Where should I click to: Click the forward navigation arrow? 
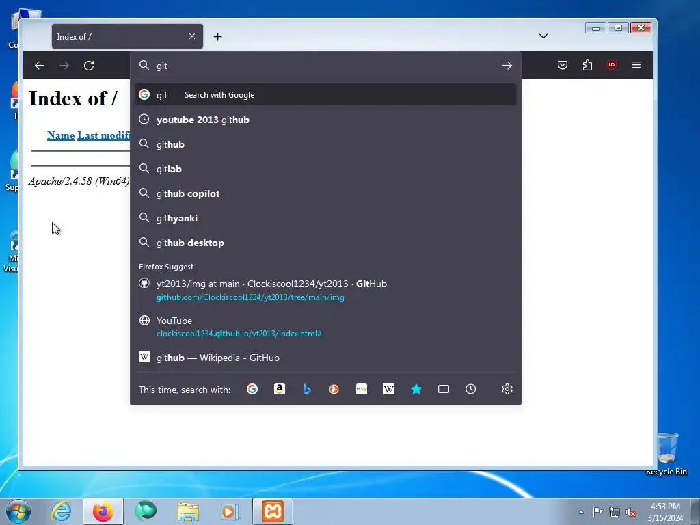pos(64,66)
